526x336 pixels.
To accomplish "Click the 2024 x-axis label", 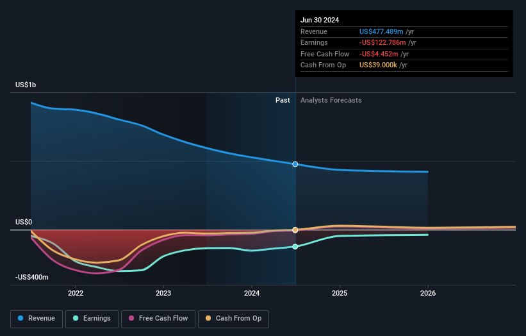I will [x=252, y=293].
